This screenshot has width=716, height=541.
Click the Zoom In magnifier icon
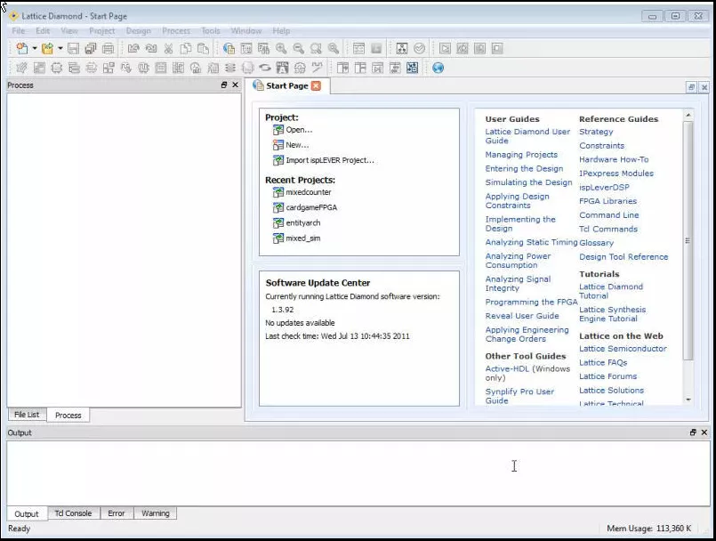[x=281, y=48]
